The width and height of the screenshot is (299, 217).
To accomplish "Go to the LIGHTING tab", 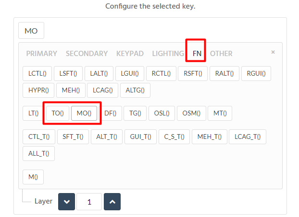I will pyautogui.click(x=168, y=54).
